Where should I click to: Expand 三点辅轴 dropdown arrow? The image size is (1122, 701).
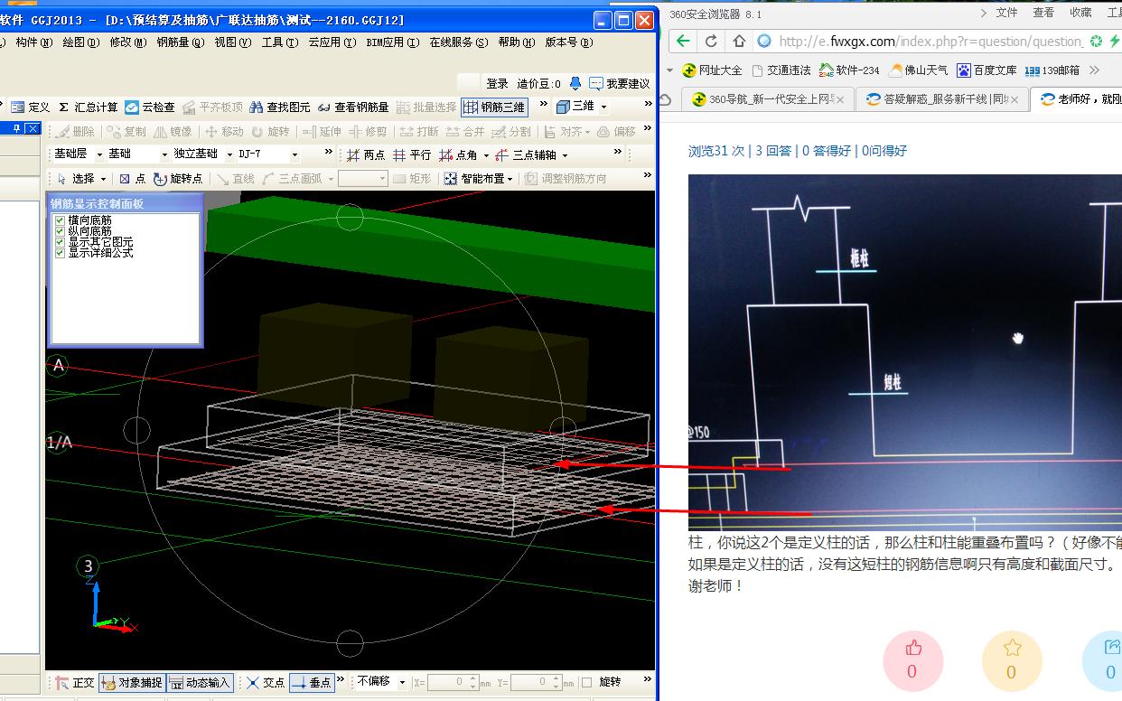pyautogui.click(x=565, y=155)
